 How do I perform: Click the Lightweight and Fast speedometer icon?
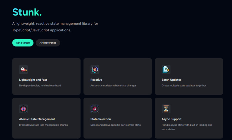point(23,70)
